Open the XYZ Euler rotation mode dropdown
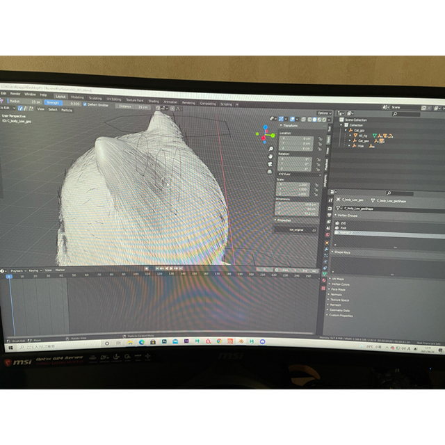 coord(300,175)
